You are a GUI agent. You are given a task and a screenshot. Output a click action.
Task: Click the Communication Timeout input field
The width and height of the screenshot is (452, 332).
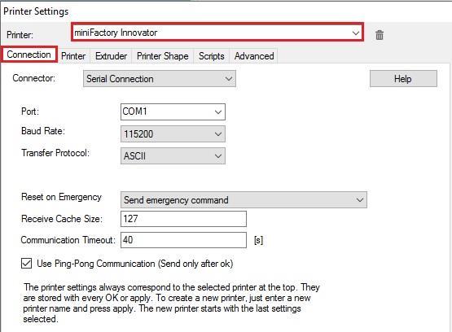[x=183, y=240]
